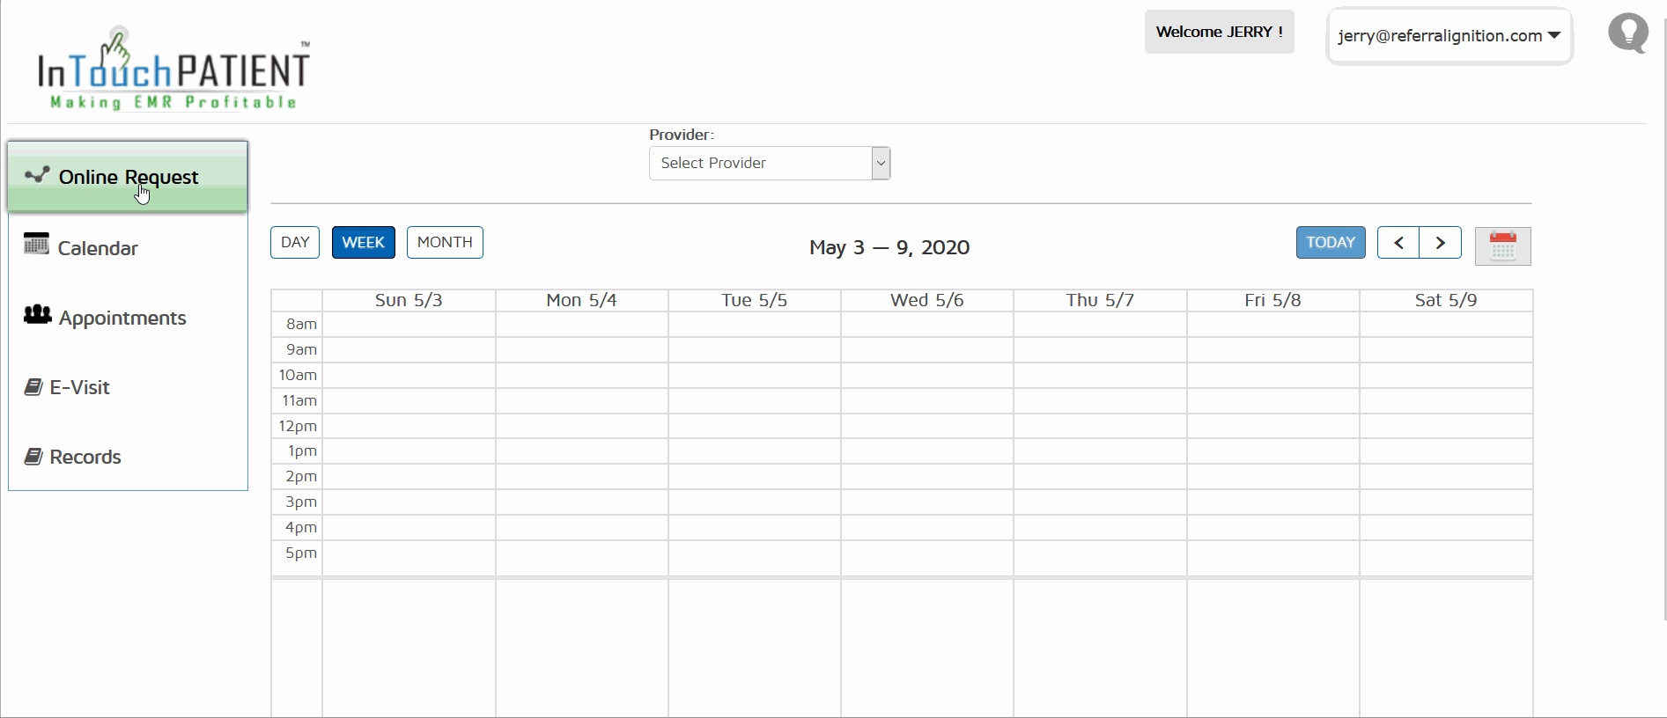Open the Select Provider dropdown
1667x718 pixels.
click(x=769, y=164)
